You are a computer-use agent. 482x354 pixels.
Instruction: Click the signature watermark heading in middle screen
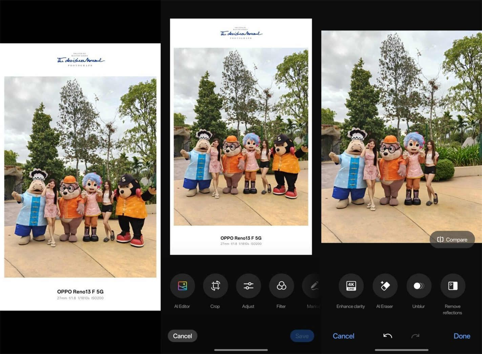(241, 33)
